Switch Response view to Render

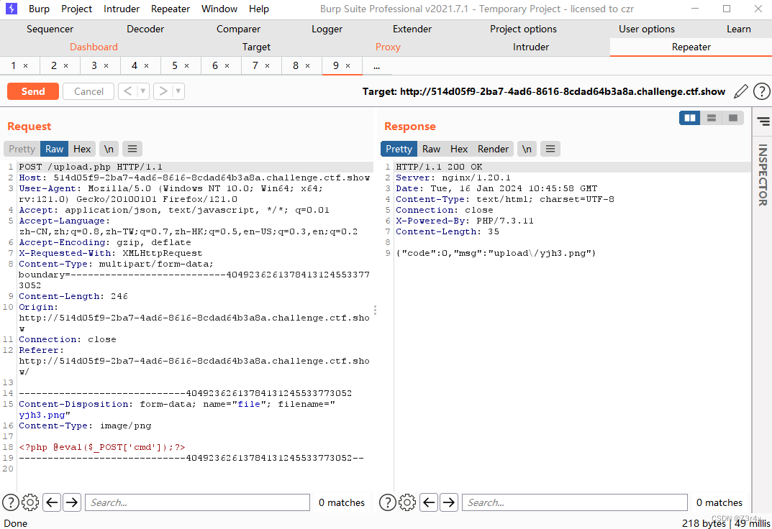(x=493, y=149)
